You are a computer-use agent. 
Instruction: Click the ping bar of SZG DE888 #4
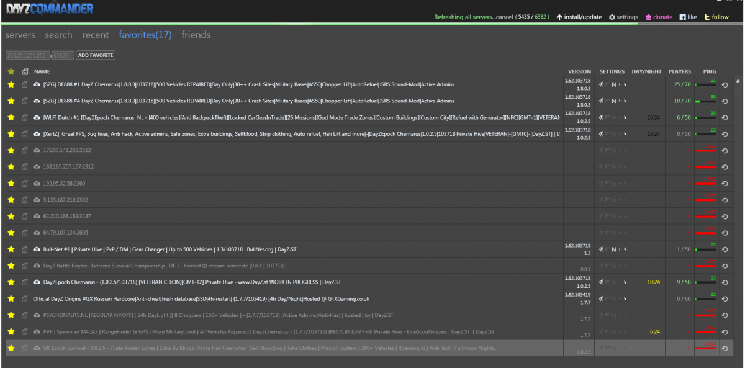coord(705,101)
